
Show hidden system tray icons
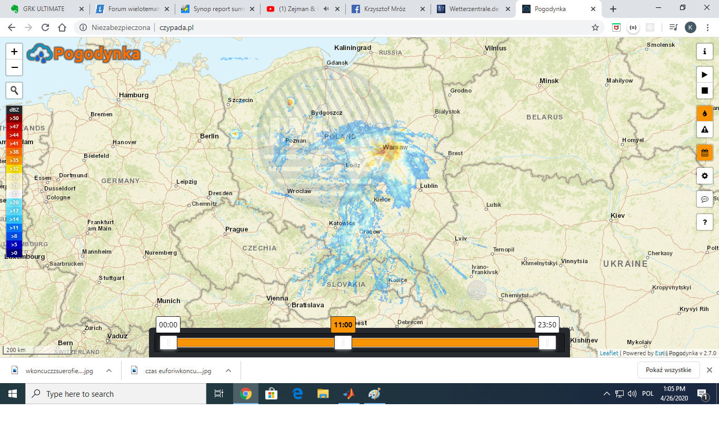[606, 394]
